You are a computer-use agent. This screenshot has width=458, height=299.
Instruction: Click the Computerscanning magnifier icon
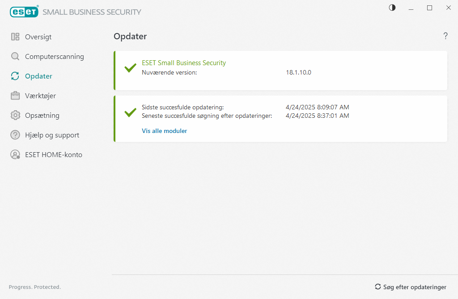pyautogui.click(x=15, y=57)
